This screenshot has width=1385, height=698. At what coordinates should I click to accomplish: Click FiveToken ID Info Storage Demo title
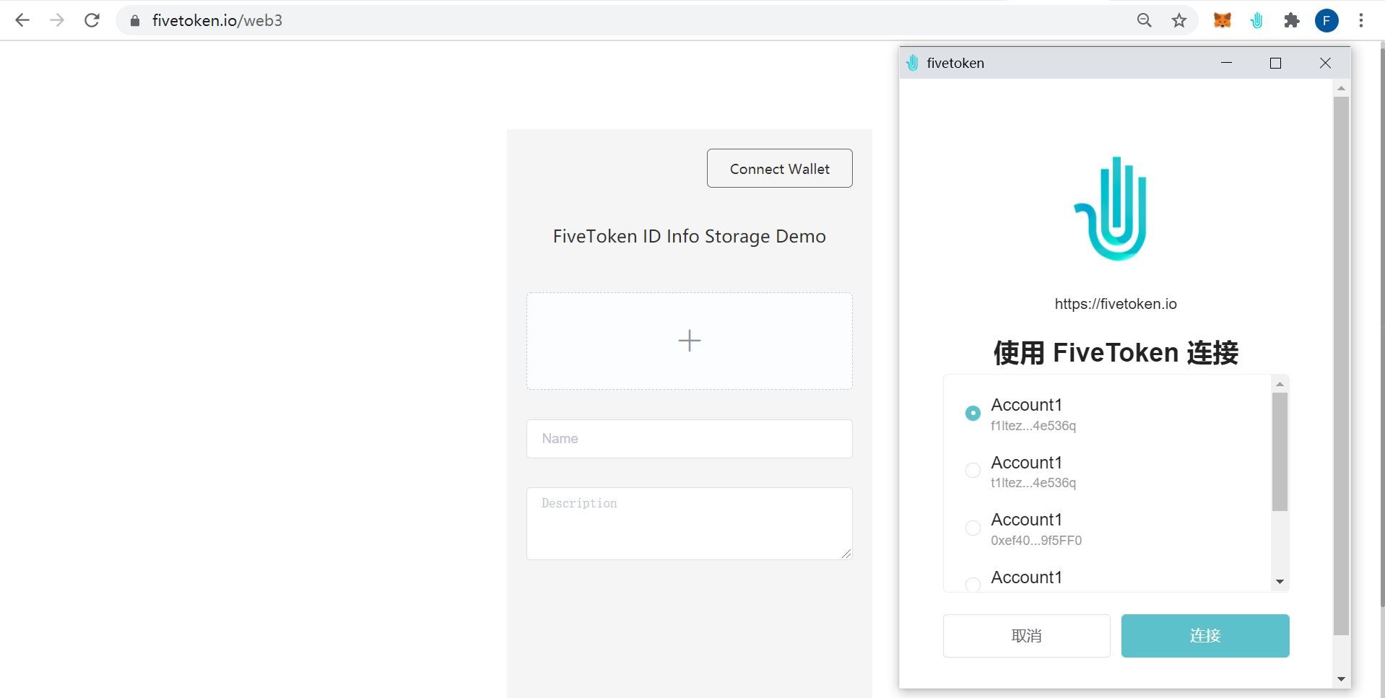click(690, 236)
